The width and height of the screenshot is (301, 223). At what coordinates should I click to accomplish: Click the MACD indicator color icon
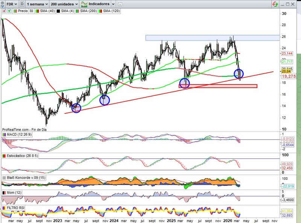(4, 134)
